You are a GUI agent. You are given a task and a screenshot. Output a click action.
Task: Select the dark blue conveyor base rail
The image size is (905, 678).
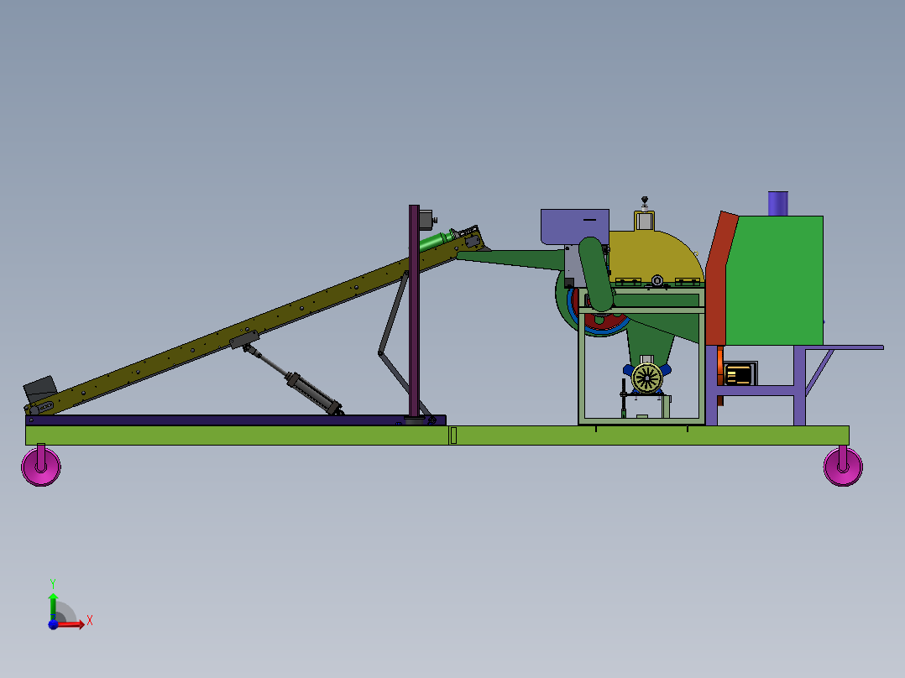pyautogui.click(x=235, y=420)
